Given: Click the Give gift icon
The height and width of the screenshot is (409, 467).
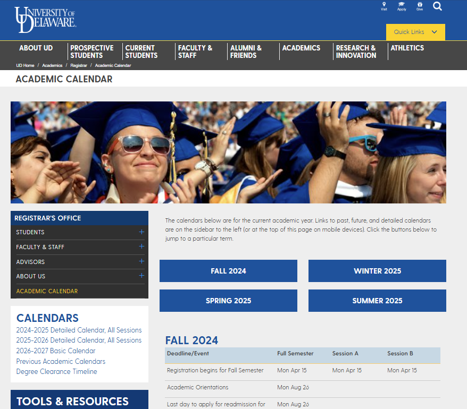Looking at the screenshot, I should click(x=420, y=6).
